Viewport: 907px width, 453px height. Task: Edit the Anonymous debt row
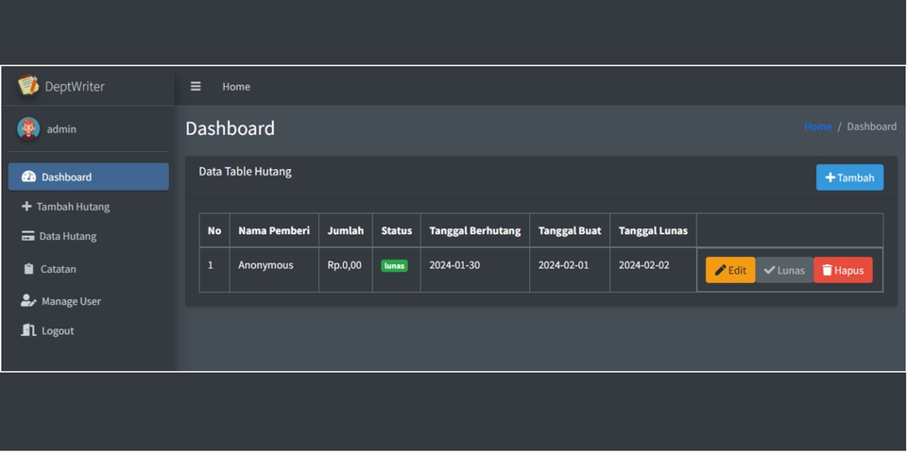coord(730,270)
